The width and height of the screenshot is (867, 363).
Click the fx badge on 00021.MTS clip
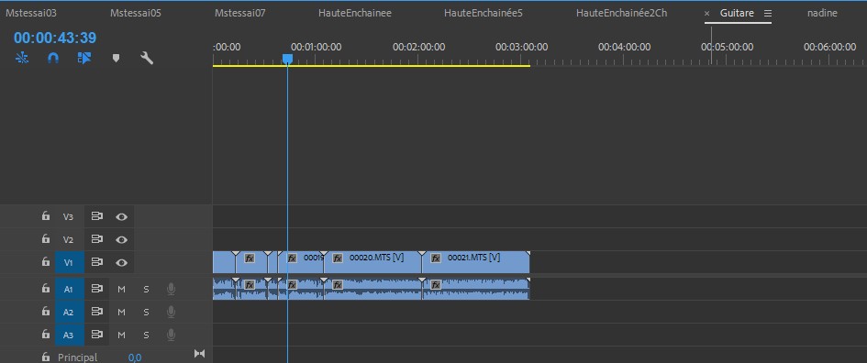click(x=436, y=258)
